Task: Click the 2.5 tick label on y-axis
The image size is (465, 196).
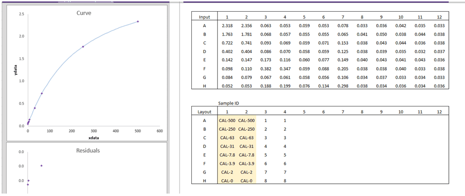Action: (21, 14)
